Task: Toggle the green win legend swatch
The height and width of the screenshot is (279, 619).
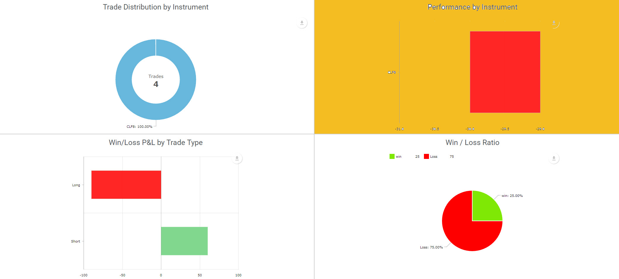Action: click(392, 157)
